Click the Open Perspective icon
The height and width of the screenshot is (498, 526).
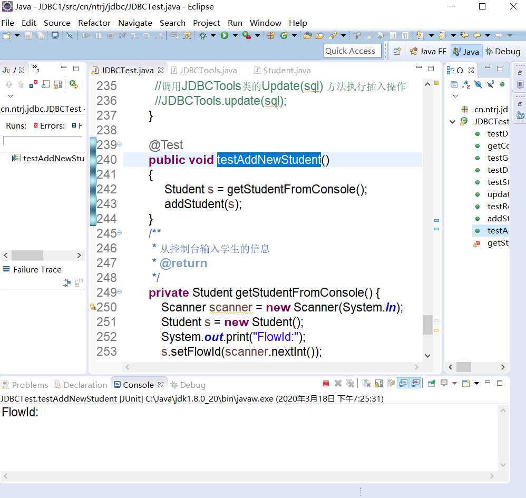click(397, 51)
